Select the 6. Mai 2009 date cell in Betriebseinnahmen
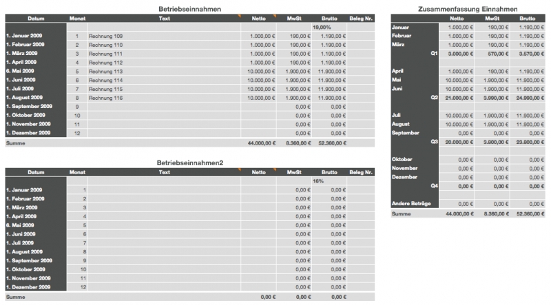Image resolution: width=551 pixels, height=305 pixels. click(x=21, y=71)
